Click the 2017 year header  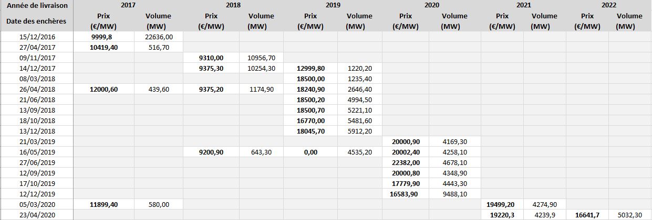point(128,6)
